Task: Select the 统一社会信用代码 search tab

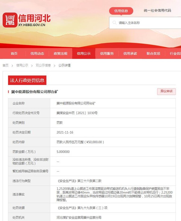Action: pyautogui.click(x=157, y=11)
